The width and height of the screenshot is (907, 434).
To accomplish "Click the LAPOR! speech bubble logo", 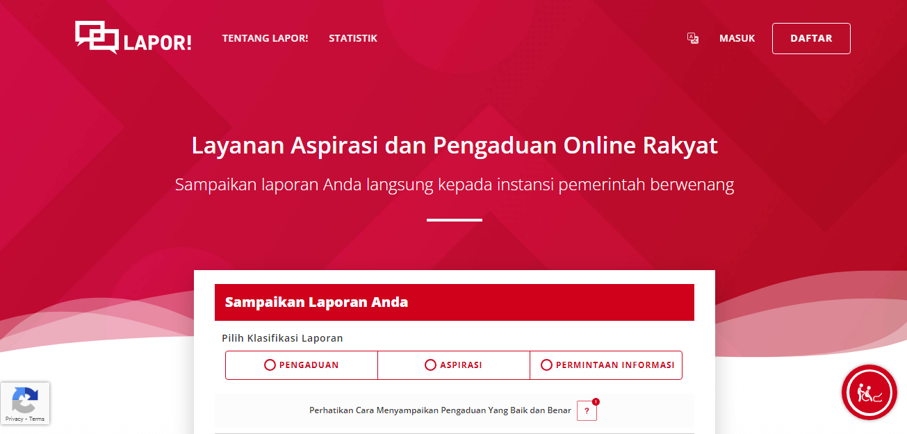I will [x=98, y=38].
